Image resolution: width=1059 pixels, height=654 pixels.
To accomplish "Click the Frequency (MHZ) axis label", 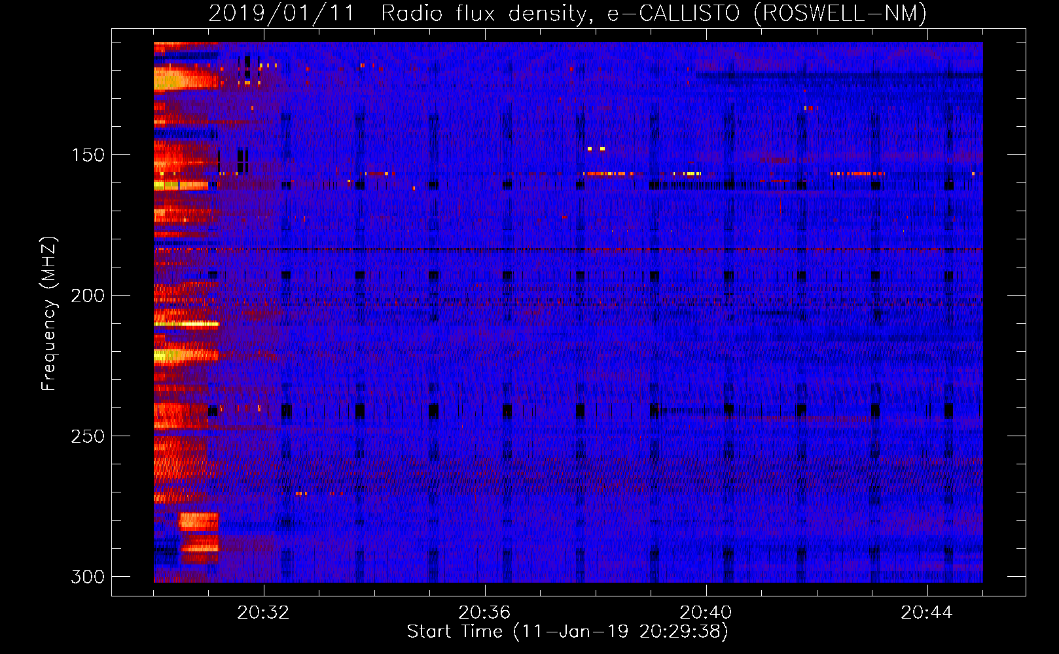I will pos(49,313).
